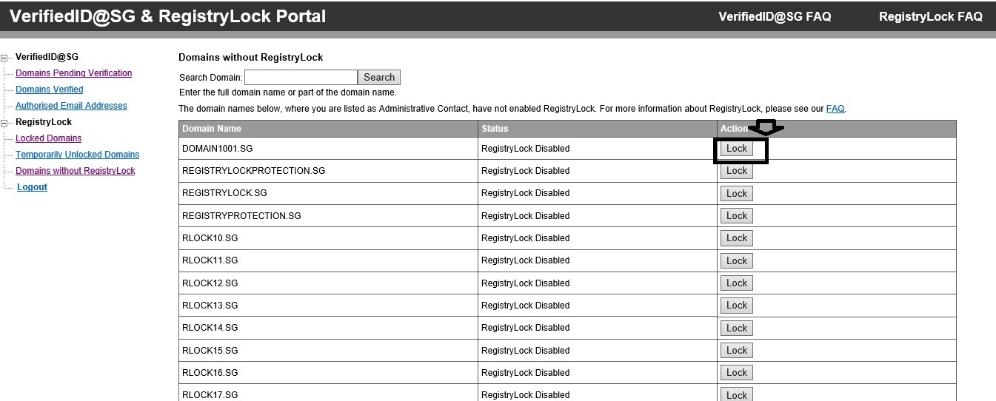Open Authorised Email Addresses link

(71, 106)
